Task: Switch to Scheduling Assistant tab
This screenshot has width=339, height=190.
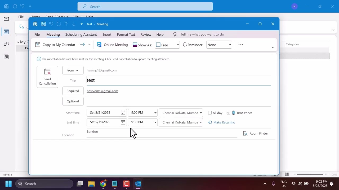Action: tap(81, 34)
